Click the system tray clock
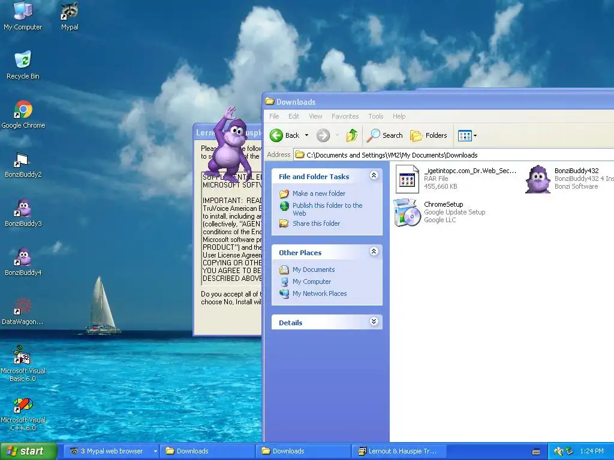The height and width of the screenshot is (460, 614). pyautogui.click(x=592, y=451)
